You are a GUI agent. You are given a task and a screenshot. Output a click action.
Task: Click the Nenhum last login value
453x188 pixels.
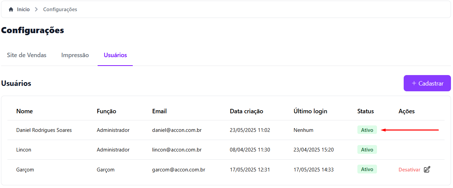tap(303, 130)
